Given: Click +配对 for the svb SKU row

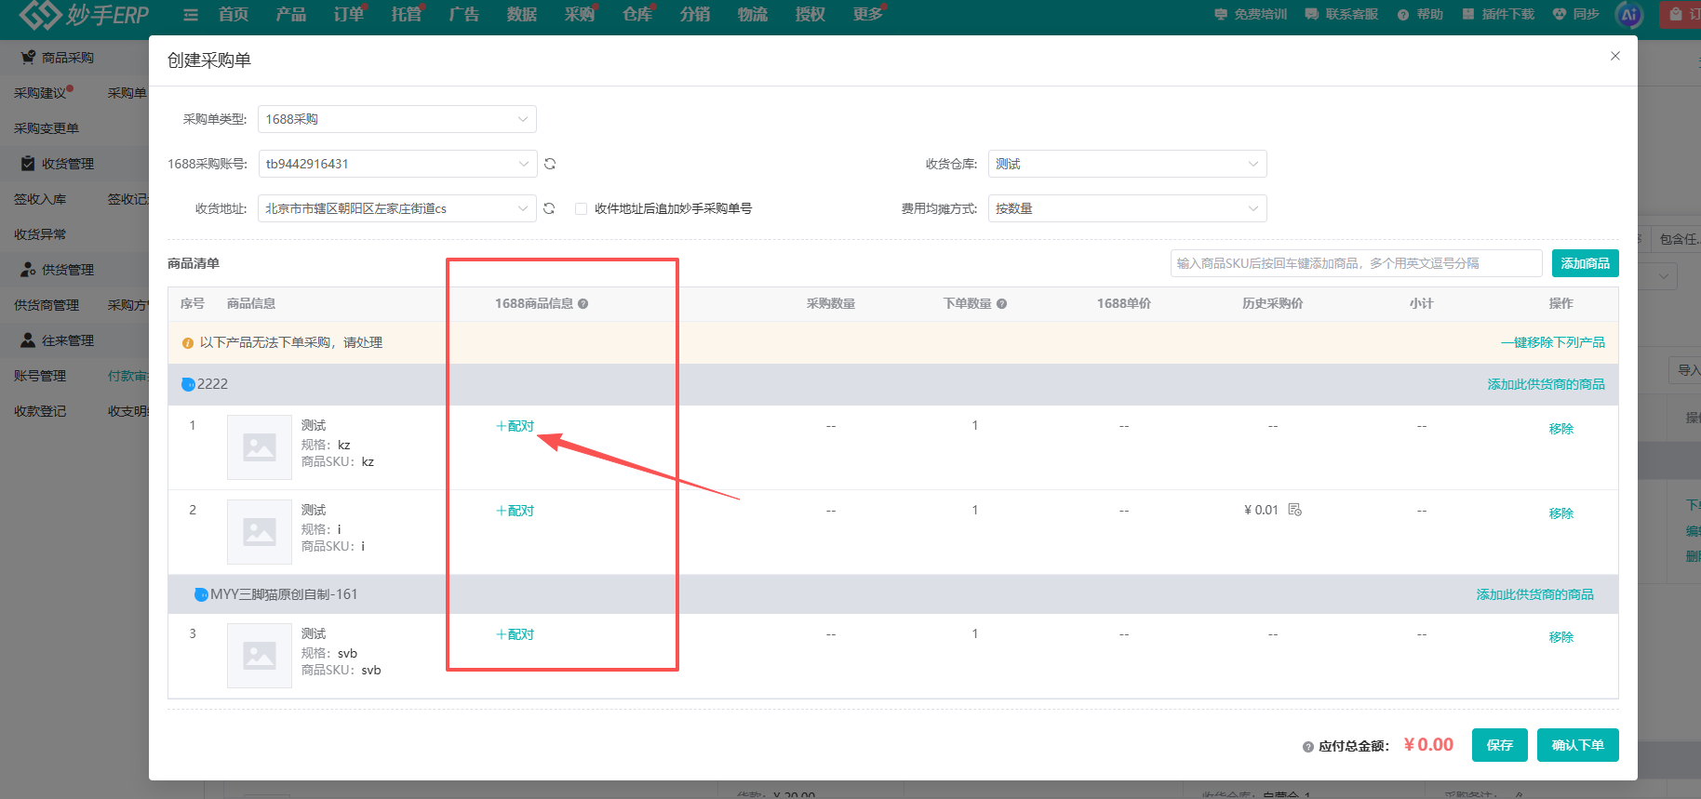Looking at the screenshot, I should tap(516, 634).
